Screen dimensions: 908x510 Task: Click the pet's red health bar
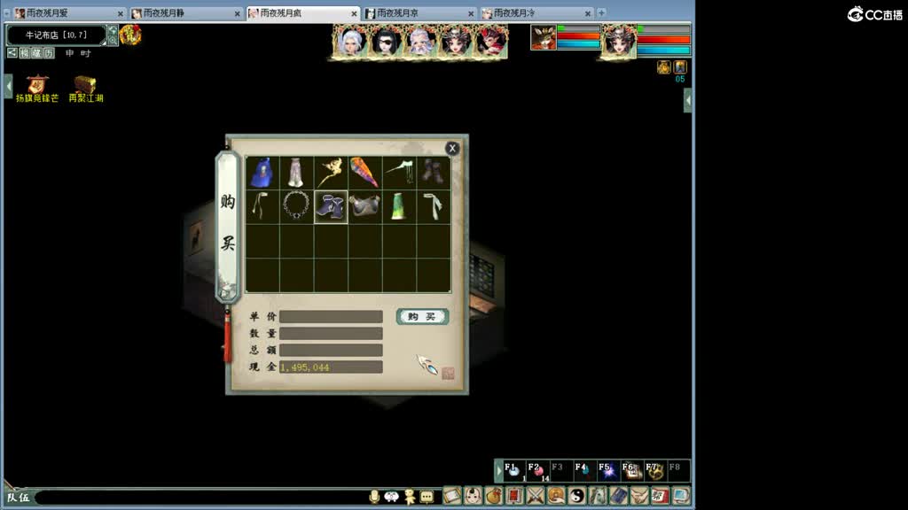pos(578,35)
